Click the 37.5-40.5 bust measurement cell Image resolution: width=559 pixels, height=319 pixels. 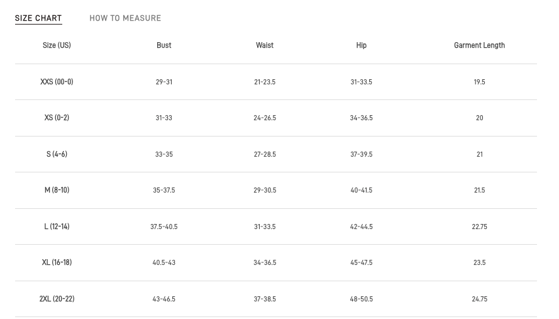[x=164, y=227]
